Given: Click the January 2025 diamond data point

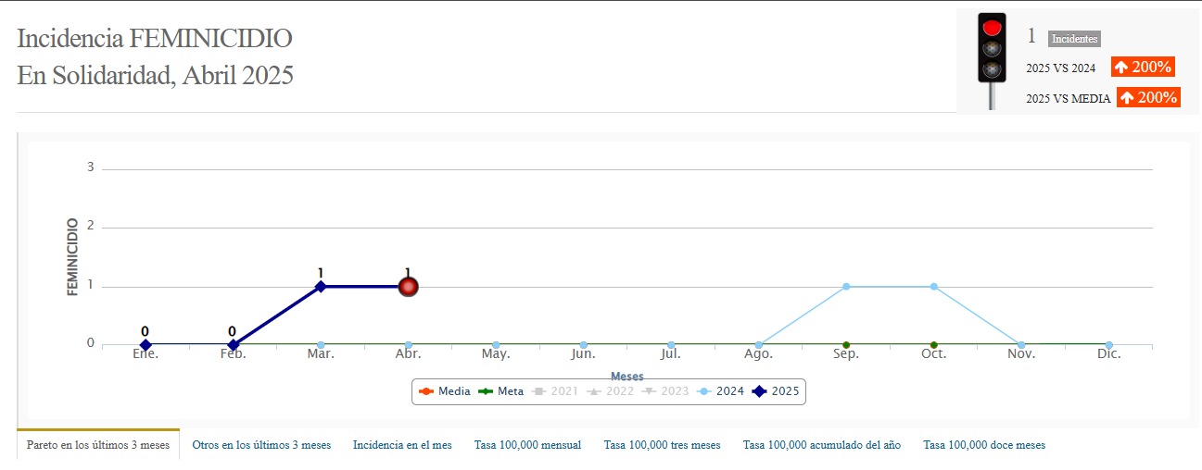Looking at the screenshot, I should tap(146, 345).
